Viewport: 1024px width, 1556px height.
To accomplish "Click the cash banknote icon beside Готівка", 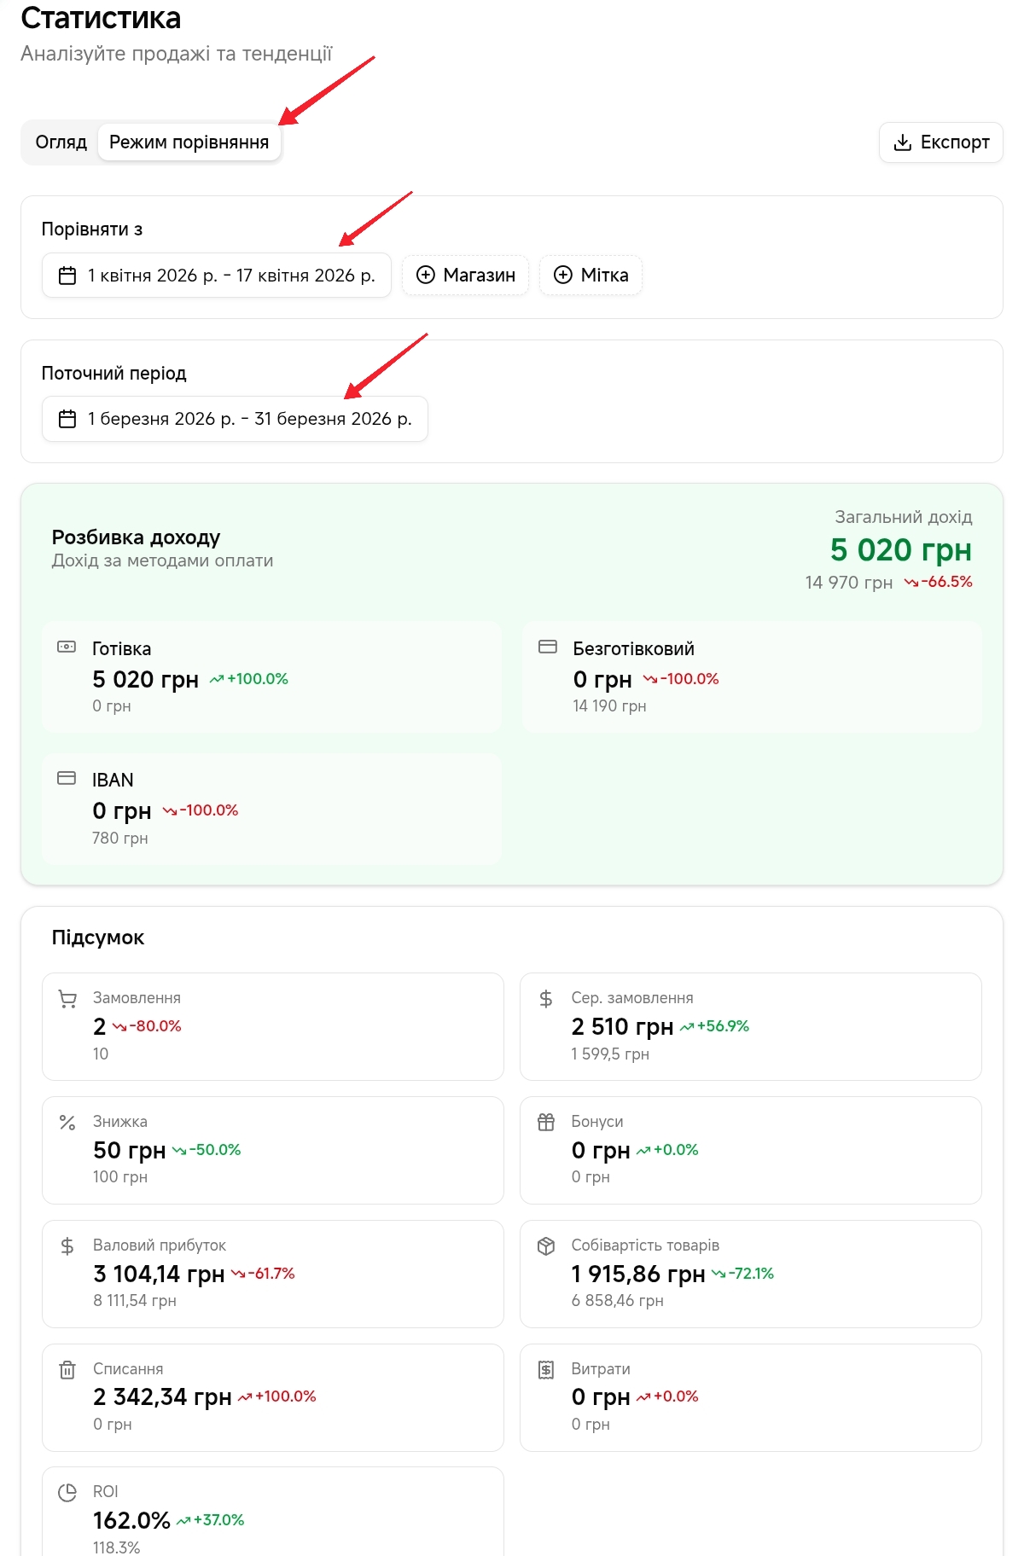I will (67, 647).
